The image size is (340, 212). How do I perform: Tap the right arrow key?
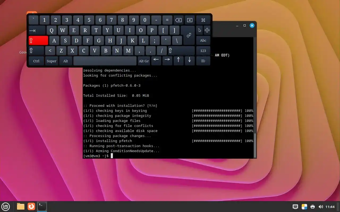(167, 61)
